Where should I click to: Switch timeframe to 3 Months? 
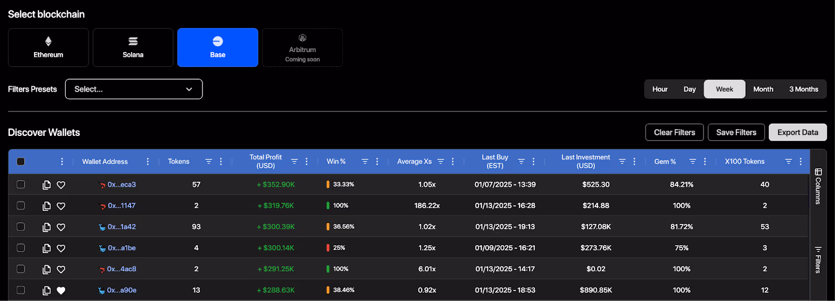click(x=804, y=89)
